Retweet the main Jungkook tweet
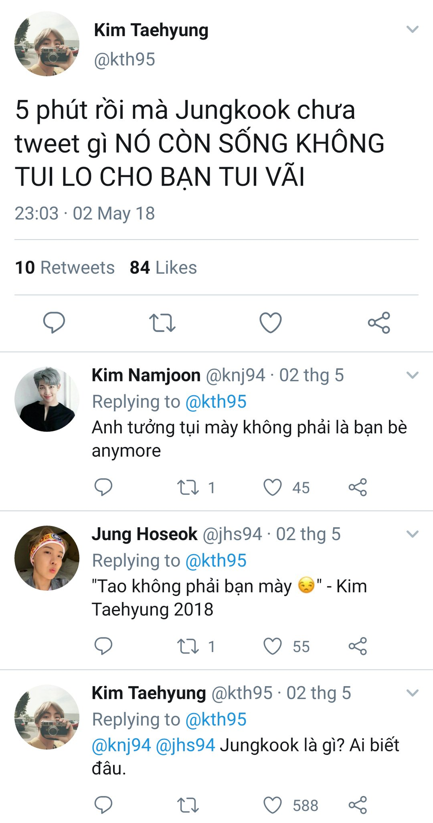This screenshot has height=823, width=433. tap(162, 323)
